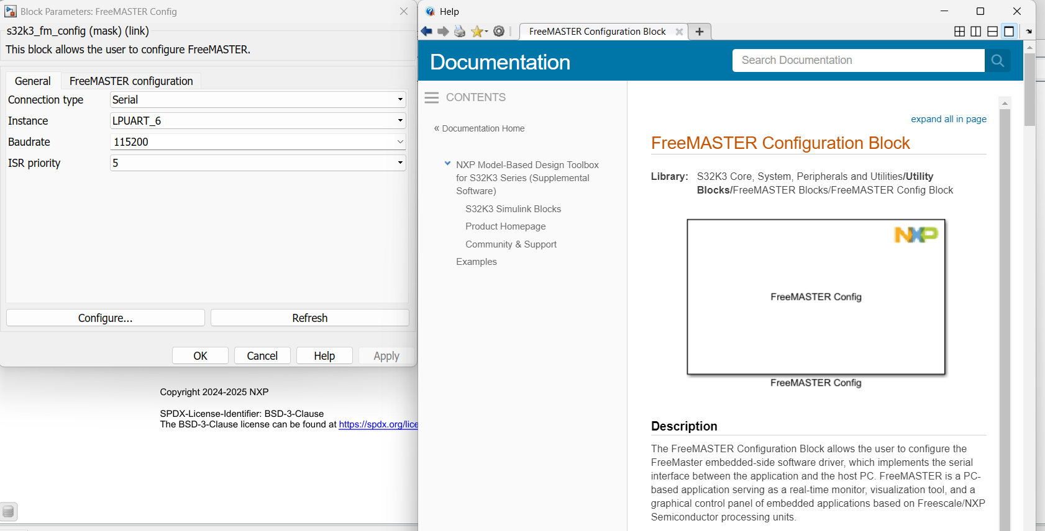Click the Refresh button
The image size is (1045, 531).
tap(310, 318)
